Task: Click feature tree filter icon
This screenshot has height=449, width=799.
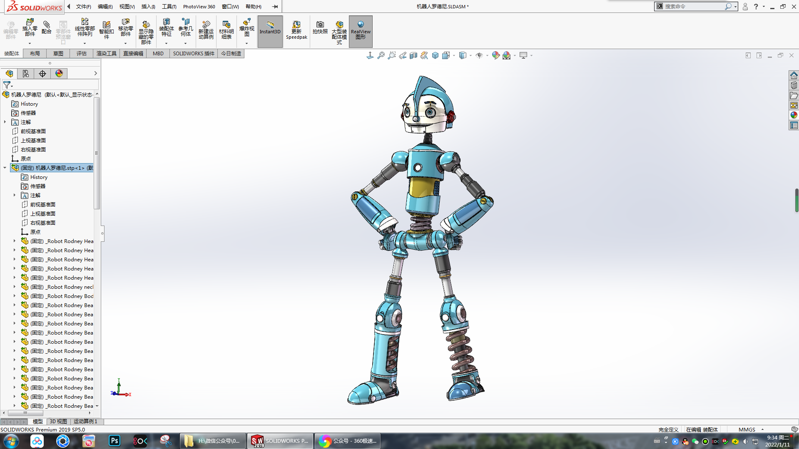Action: pyautogui.click(x=7, y=84)
